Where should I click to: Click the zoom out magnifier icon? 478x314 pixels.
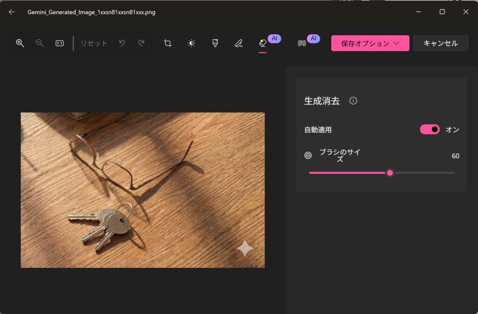click(40, 43)
